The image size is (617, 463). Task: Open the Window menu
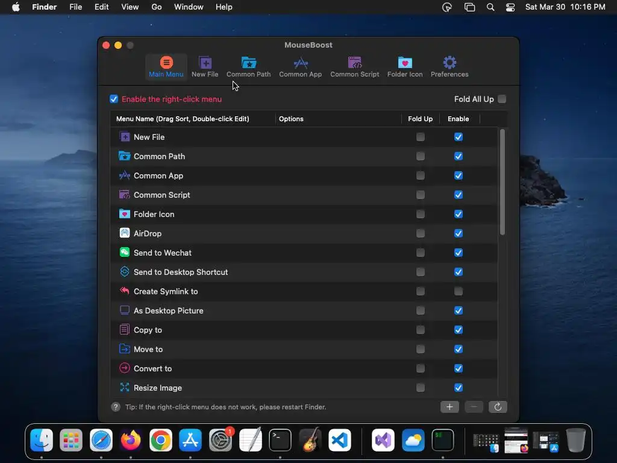pos(189,7)
